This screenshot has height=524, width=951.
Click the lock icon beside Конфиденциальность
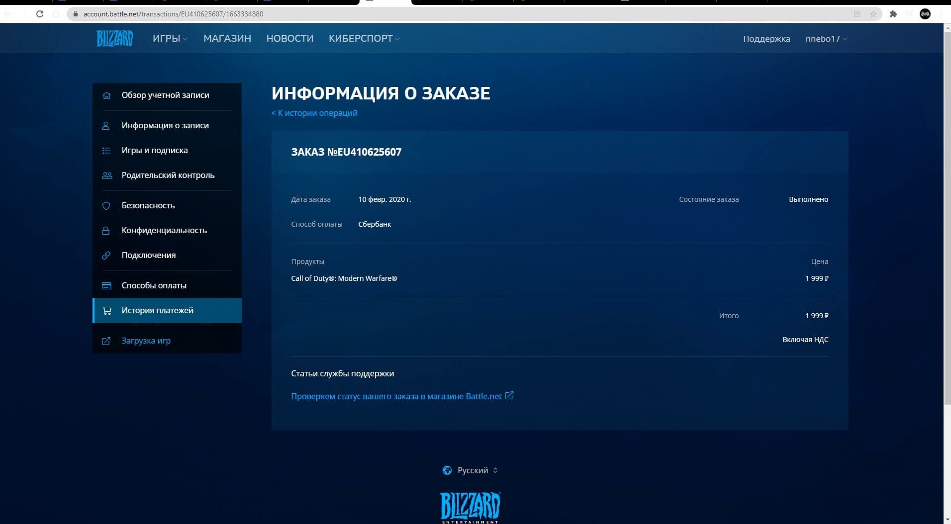tap(106, 231)
